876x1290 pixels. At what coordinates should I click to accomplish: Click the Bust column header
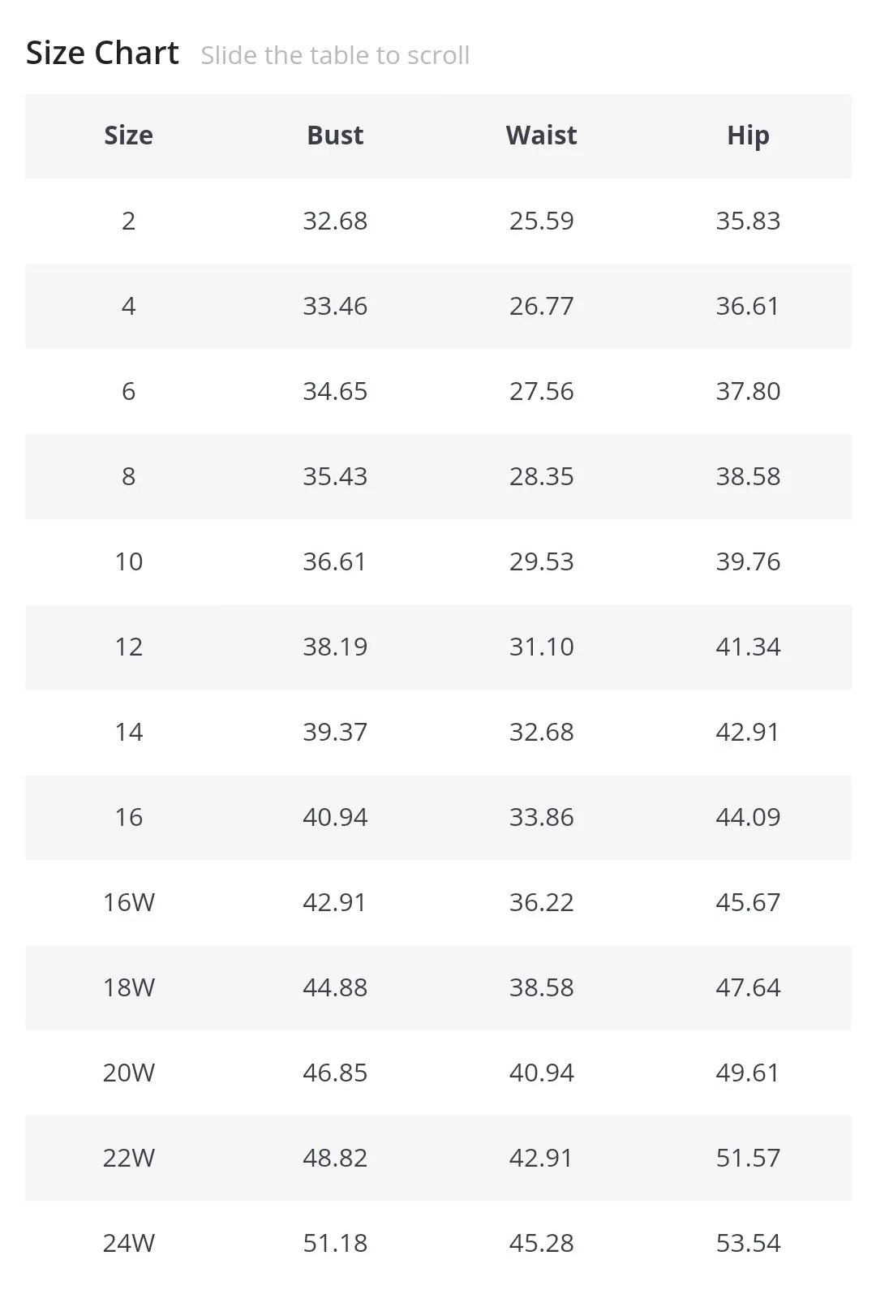[x=335, y=135]
